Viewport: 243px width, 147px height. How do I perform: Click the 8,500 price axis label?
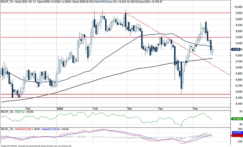(x=239, y=98)
